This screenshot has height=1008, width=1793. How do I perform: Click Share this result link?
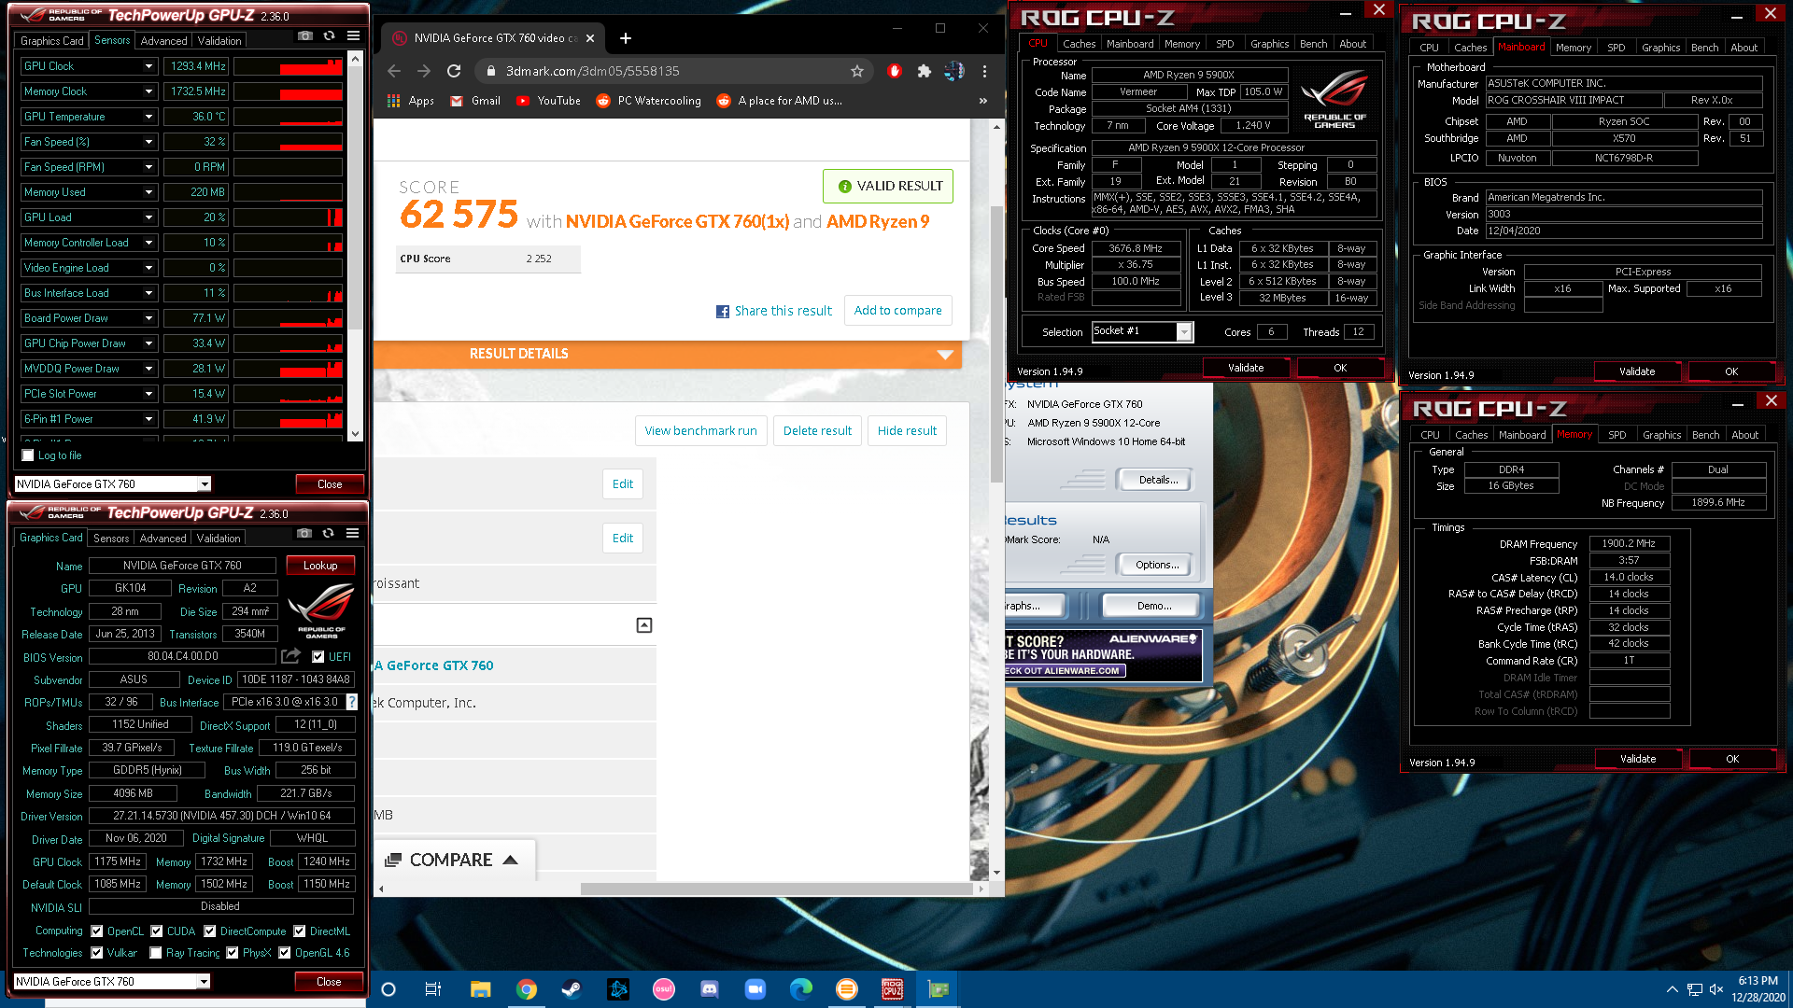[x=774, y=311]
